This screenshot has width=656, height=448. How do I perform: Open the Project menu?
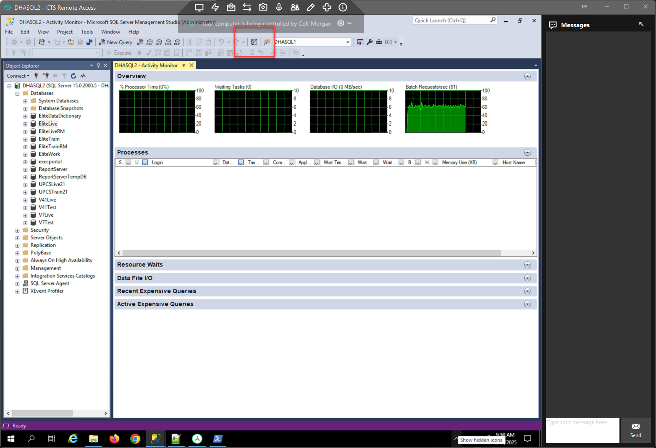click(x=65, y=32)
